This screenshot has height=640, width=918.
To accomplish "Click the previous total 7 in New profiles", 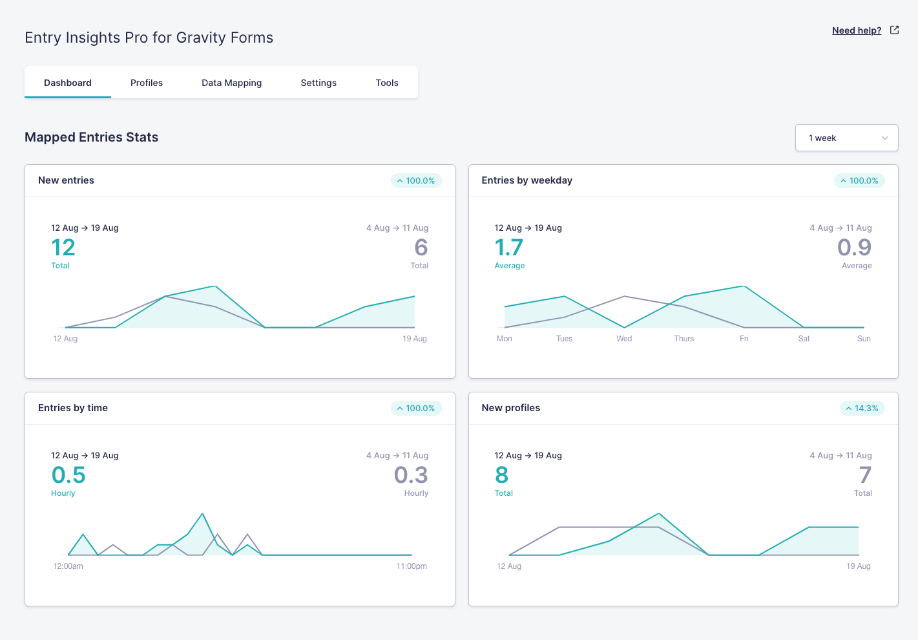I will 866,475.
